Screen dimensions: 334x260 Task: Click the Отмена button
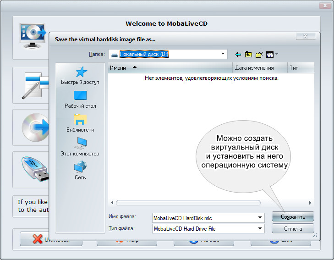[293, 229]
